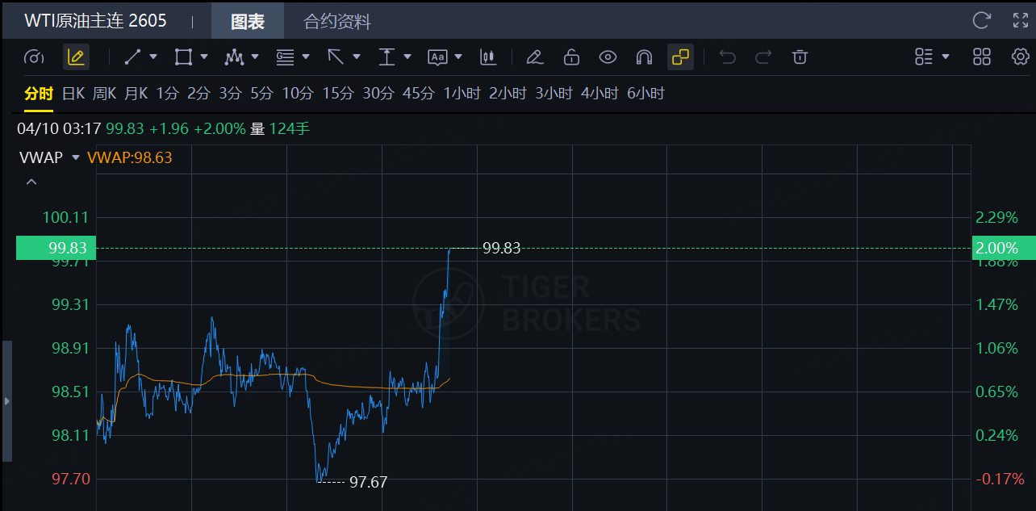
Task: Select the wave pattern drawing tool
Action: pos(234,57)
